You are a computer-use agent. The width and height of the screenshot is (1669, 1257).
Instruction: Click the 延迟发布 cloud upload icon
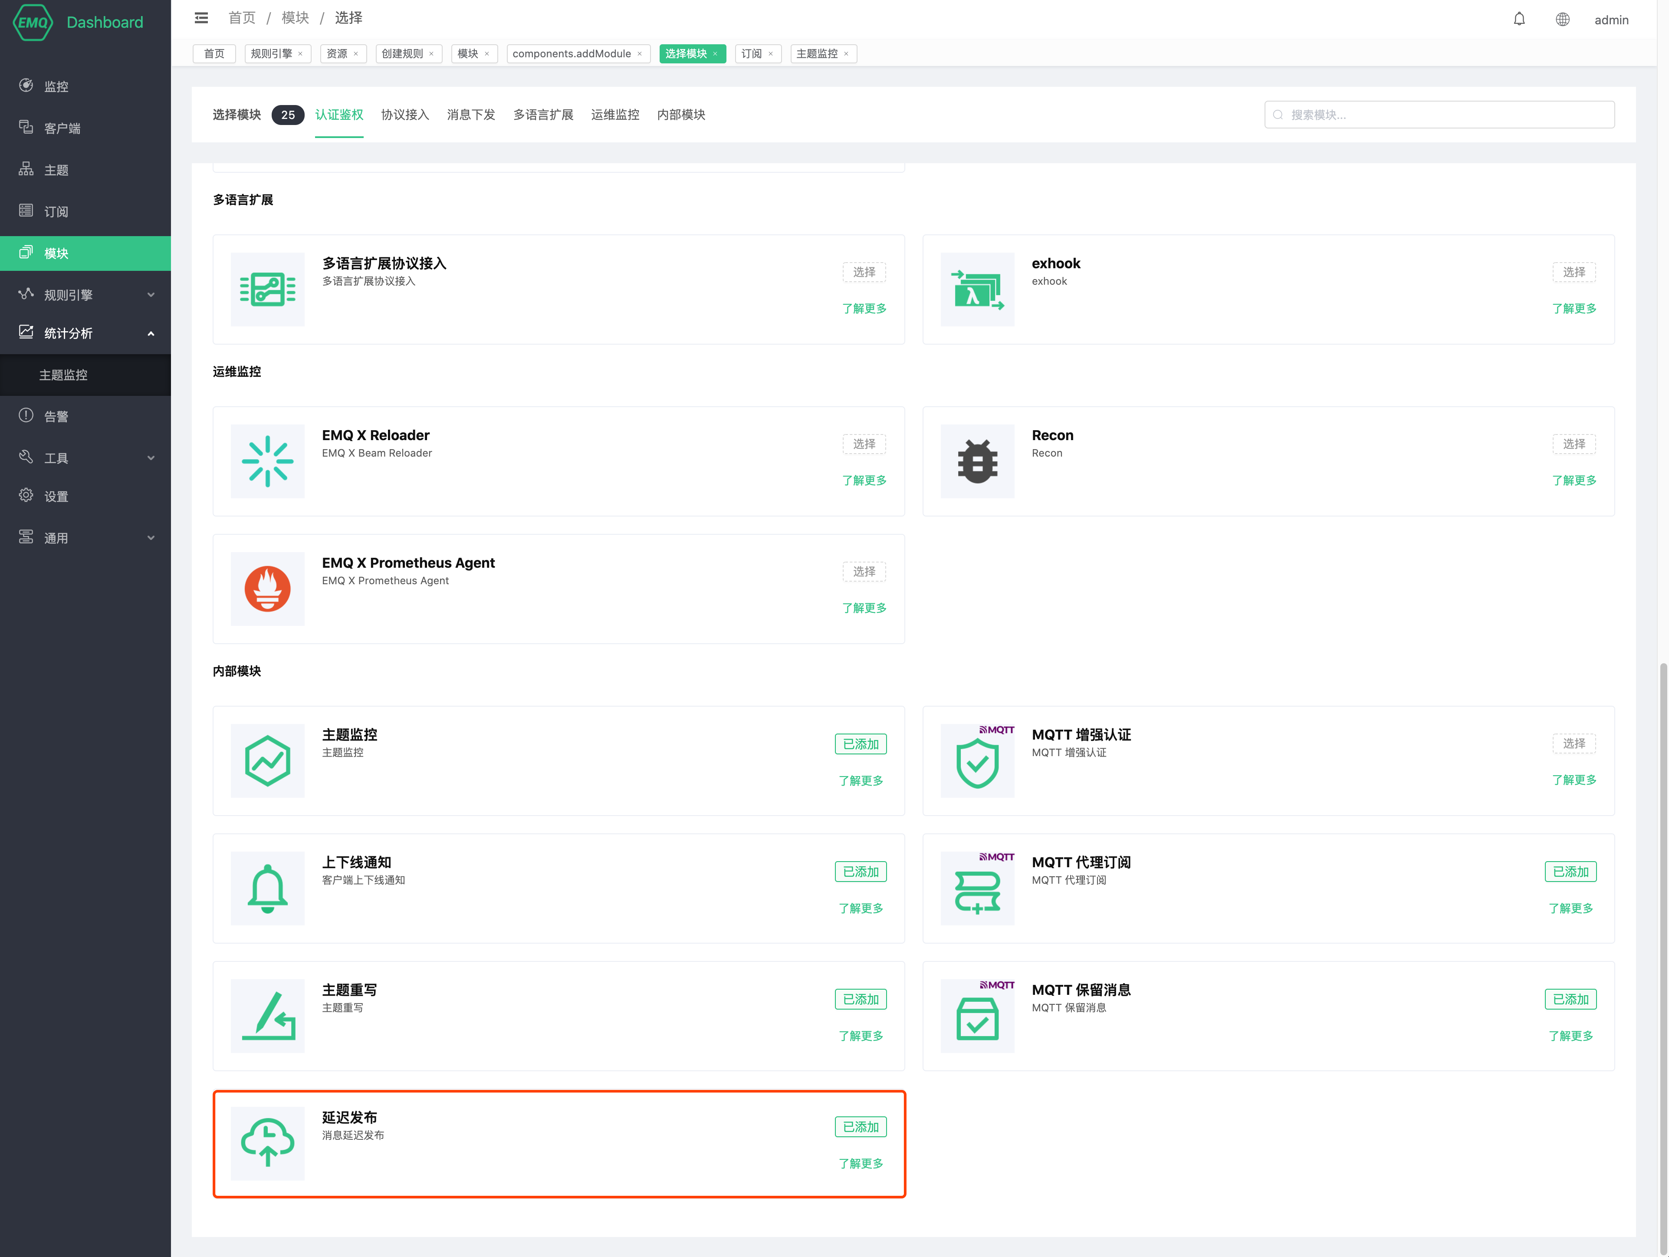(x=267, y=1142)
